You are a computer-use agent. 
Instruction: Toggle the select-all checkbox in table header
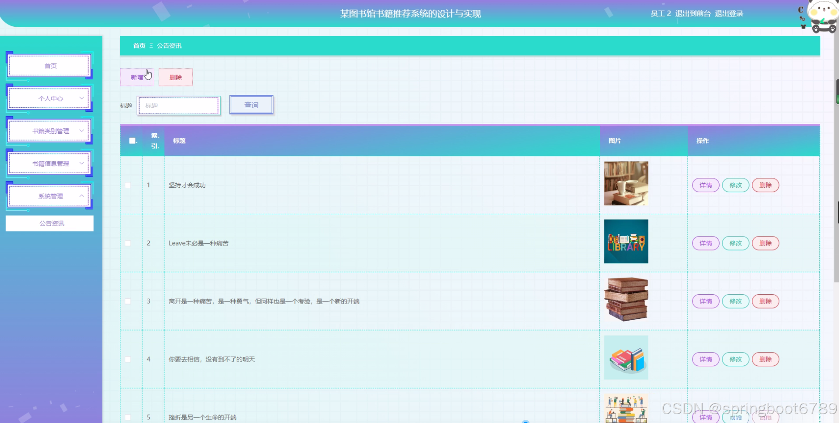coord(132,141)
